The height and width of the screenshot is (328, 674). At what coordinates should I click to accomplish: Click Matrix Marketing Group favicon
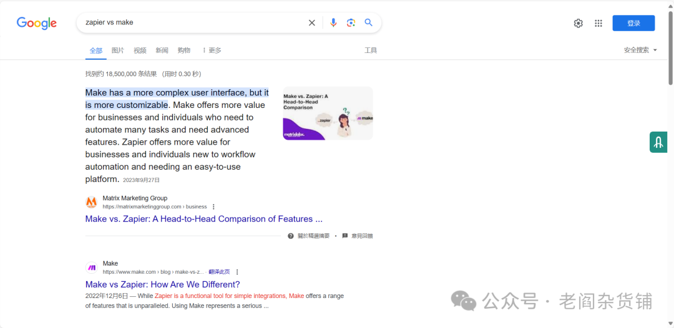92,202
